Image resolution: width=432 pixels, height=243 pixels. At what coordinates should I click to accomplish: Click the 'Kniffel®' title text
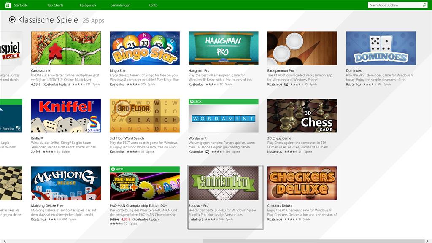(x=37, y=138)
